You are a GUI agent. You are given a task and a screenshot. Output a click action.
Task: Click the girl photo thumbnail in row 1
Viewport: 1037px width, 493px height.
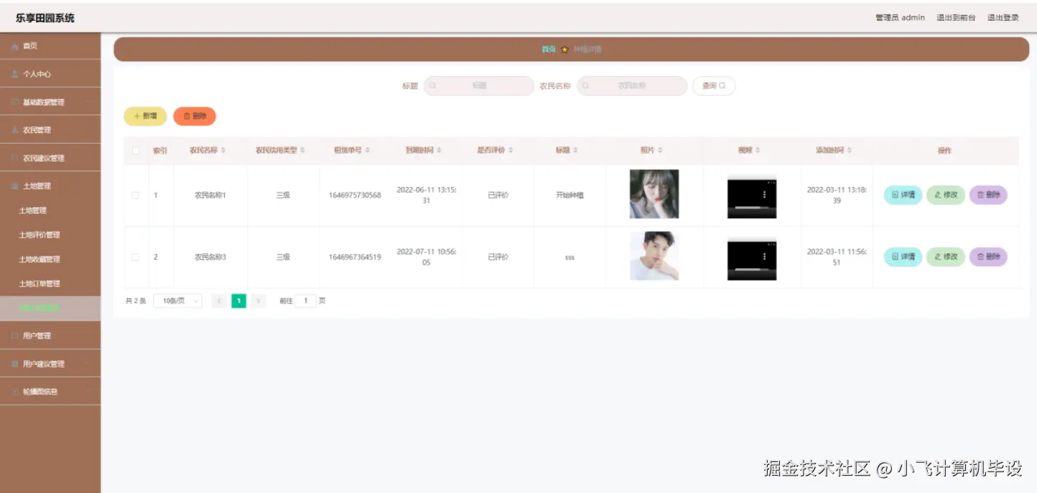pyautogui.click(x=654, y=194)
